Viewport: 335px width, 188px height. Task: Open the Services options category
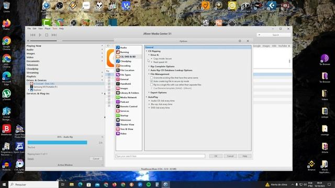point(125,111)
